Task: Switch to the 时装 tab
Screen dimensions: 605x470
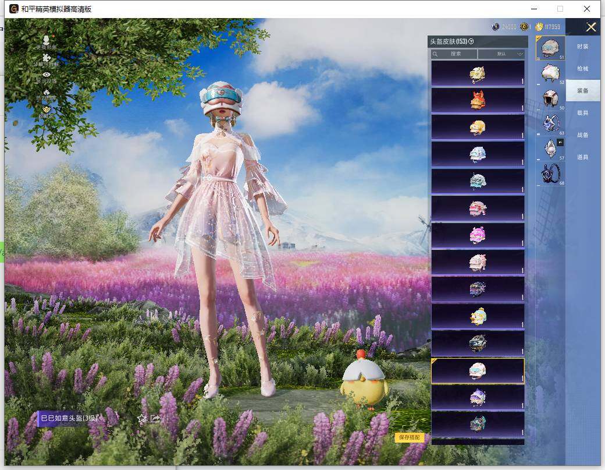Action: pos(582,47)
